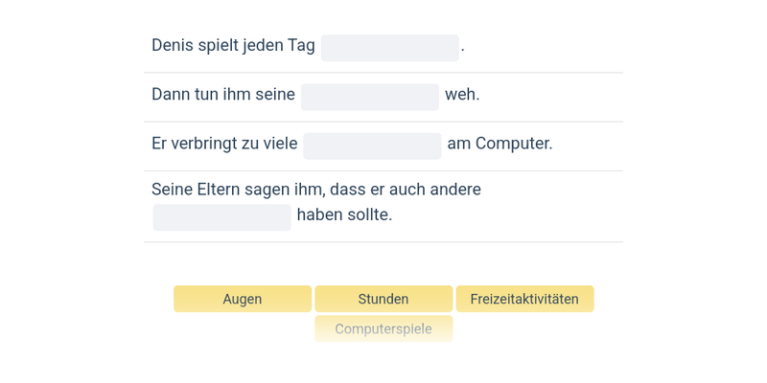767x383 pixels.
Task: Click the word "weh" after the second gap
Action: click(460, 95)
